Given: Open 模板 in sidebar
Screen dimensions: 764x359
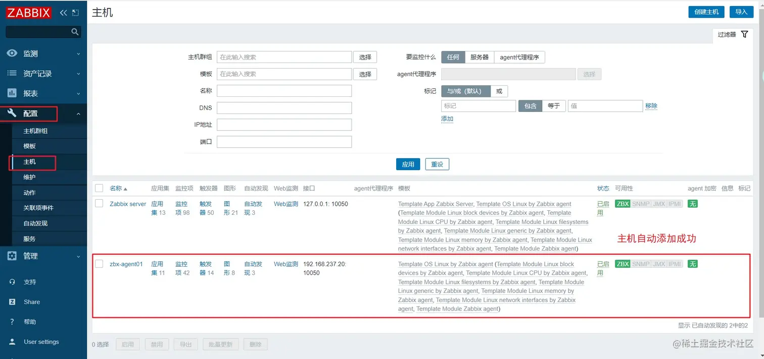Looking at the screenshot, I should (x=29, y=146).
